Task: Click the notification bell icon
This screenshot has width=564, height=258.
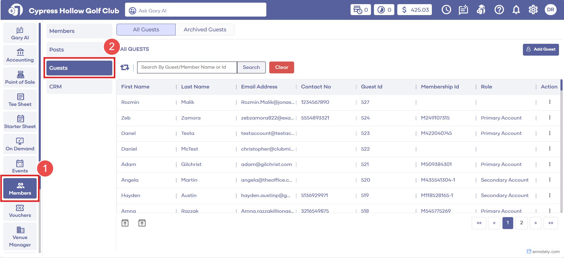Action: [516, 10]
